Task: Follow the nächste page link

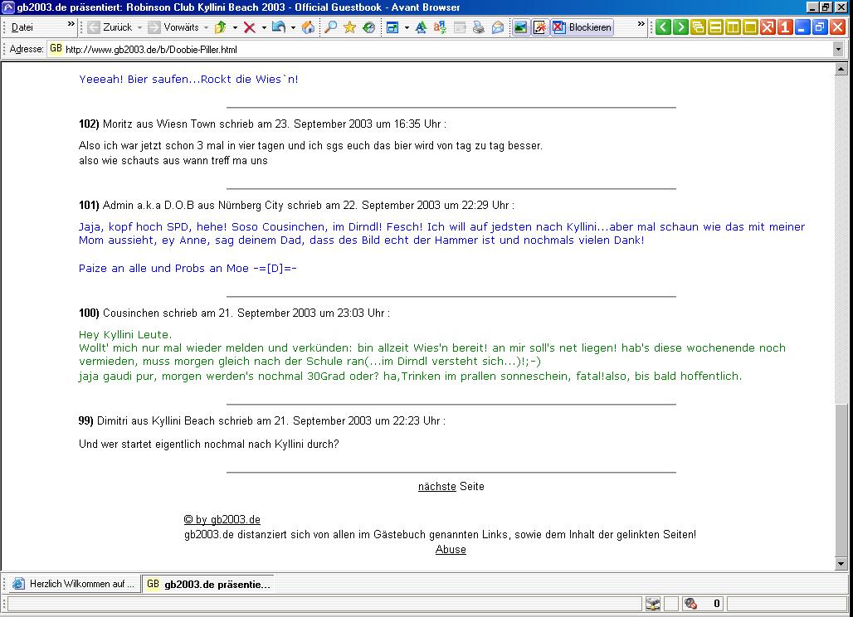Action: [436, 487]
